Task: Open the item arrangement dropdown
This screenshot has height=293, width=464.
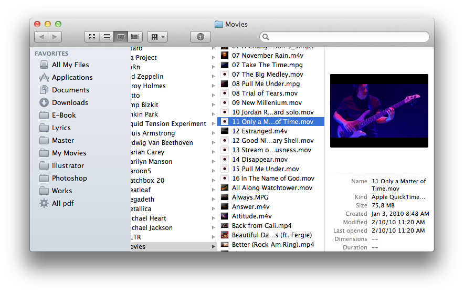Action: tap(157, 37)
